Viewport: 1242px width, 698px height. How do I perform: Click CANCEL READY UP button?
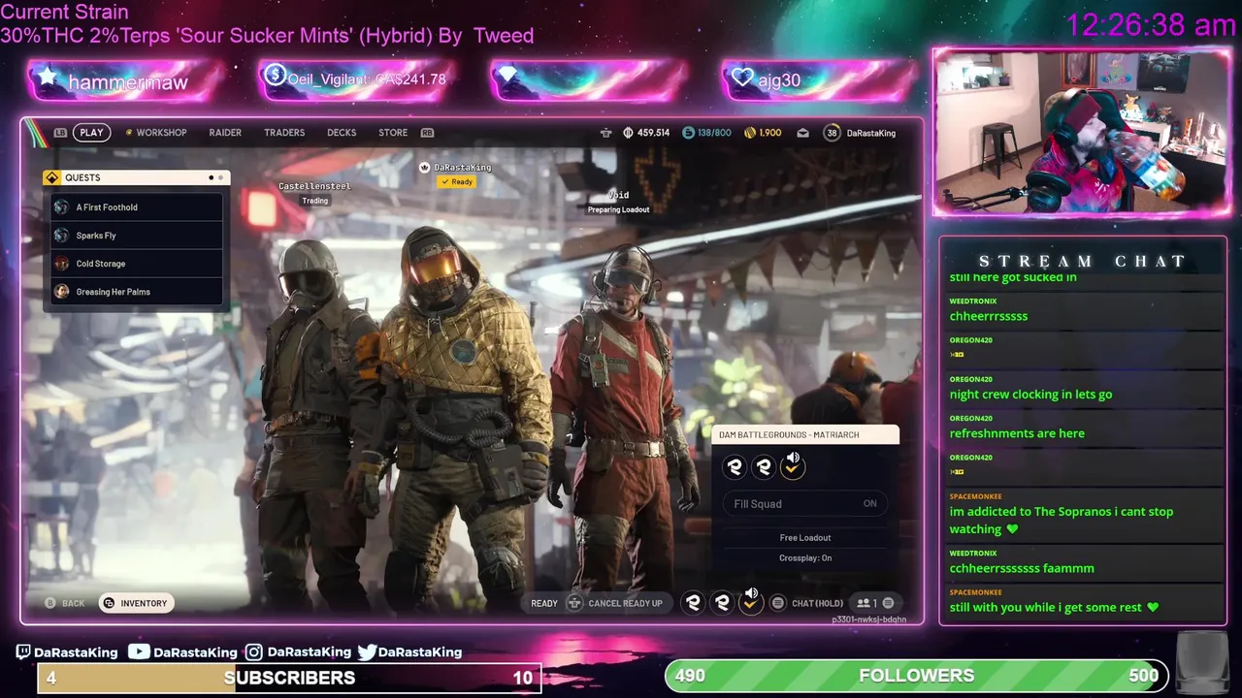point(615,603)
